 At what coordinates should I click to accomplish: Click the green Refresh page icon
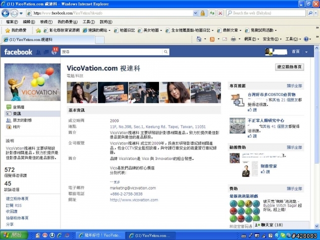coord(212,13)
